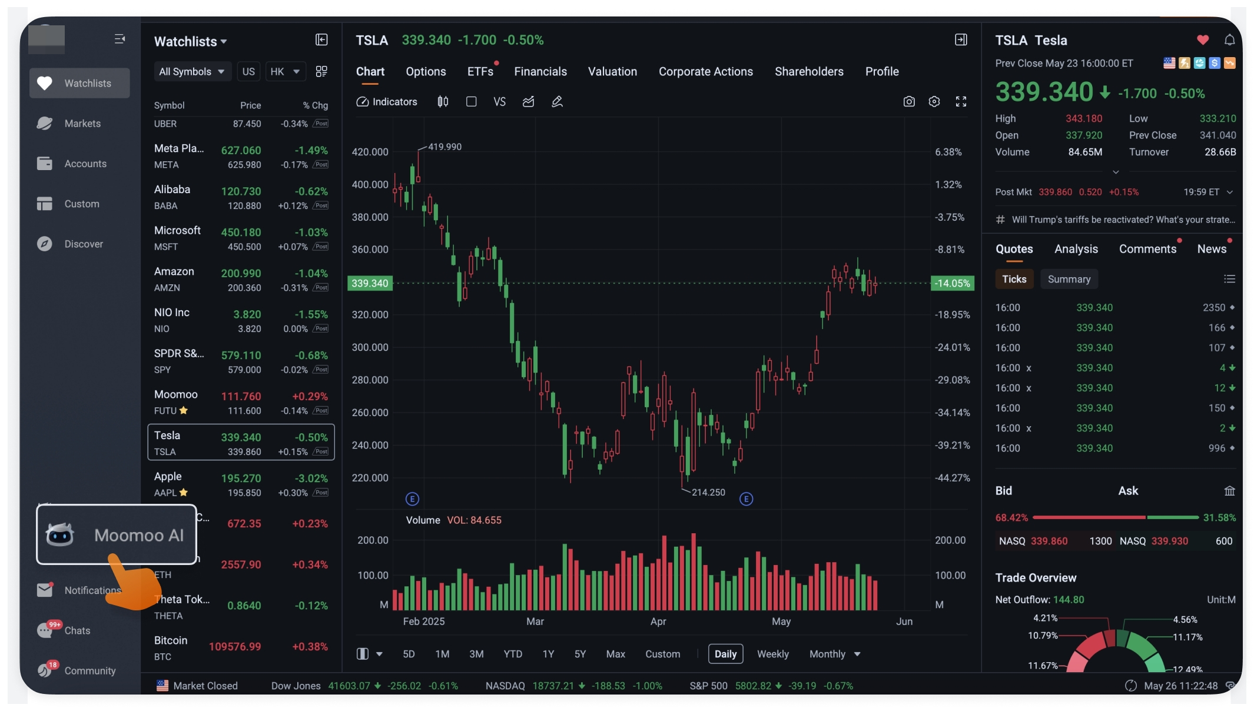1254x711 pixels.
Task: Collapse the watchlist panel icon
Action: click(x=321, y=40)
